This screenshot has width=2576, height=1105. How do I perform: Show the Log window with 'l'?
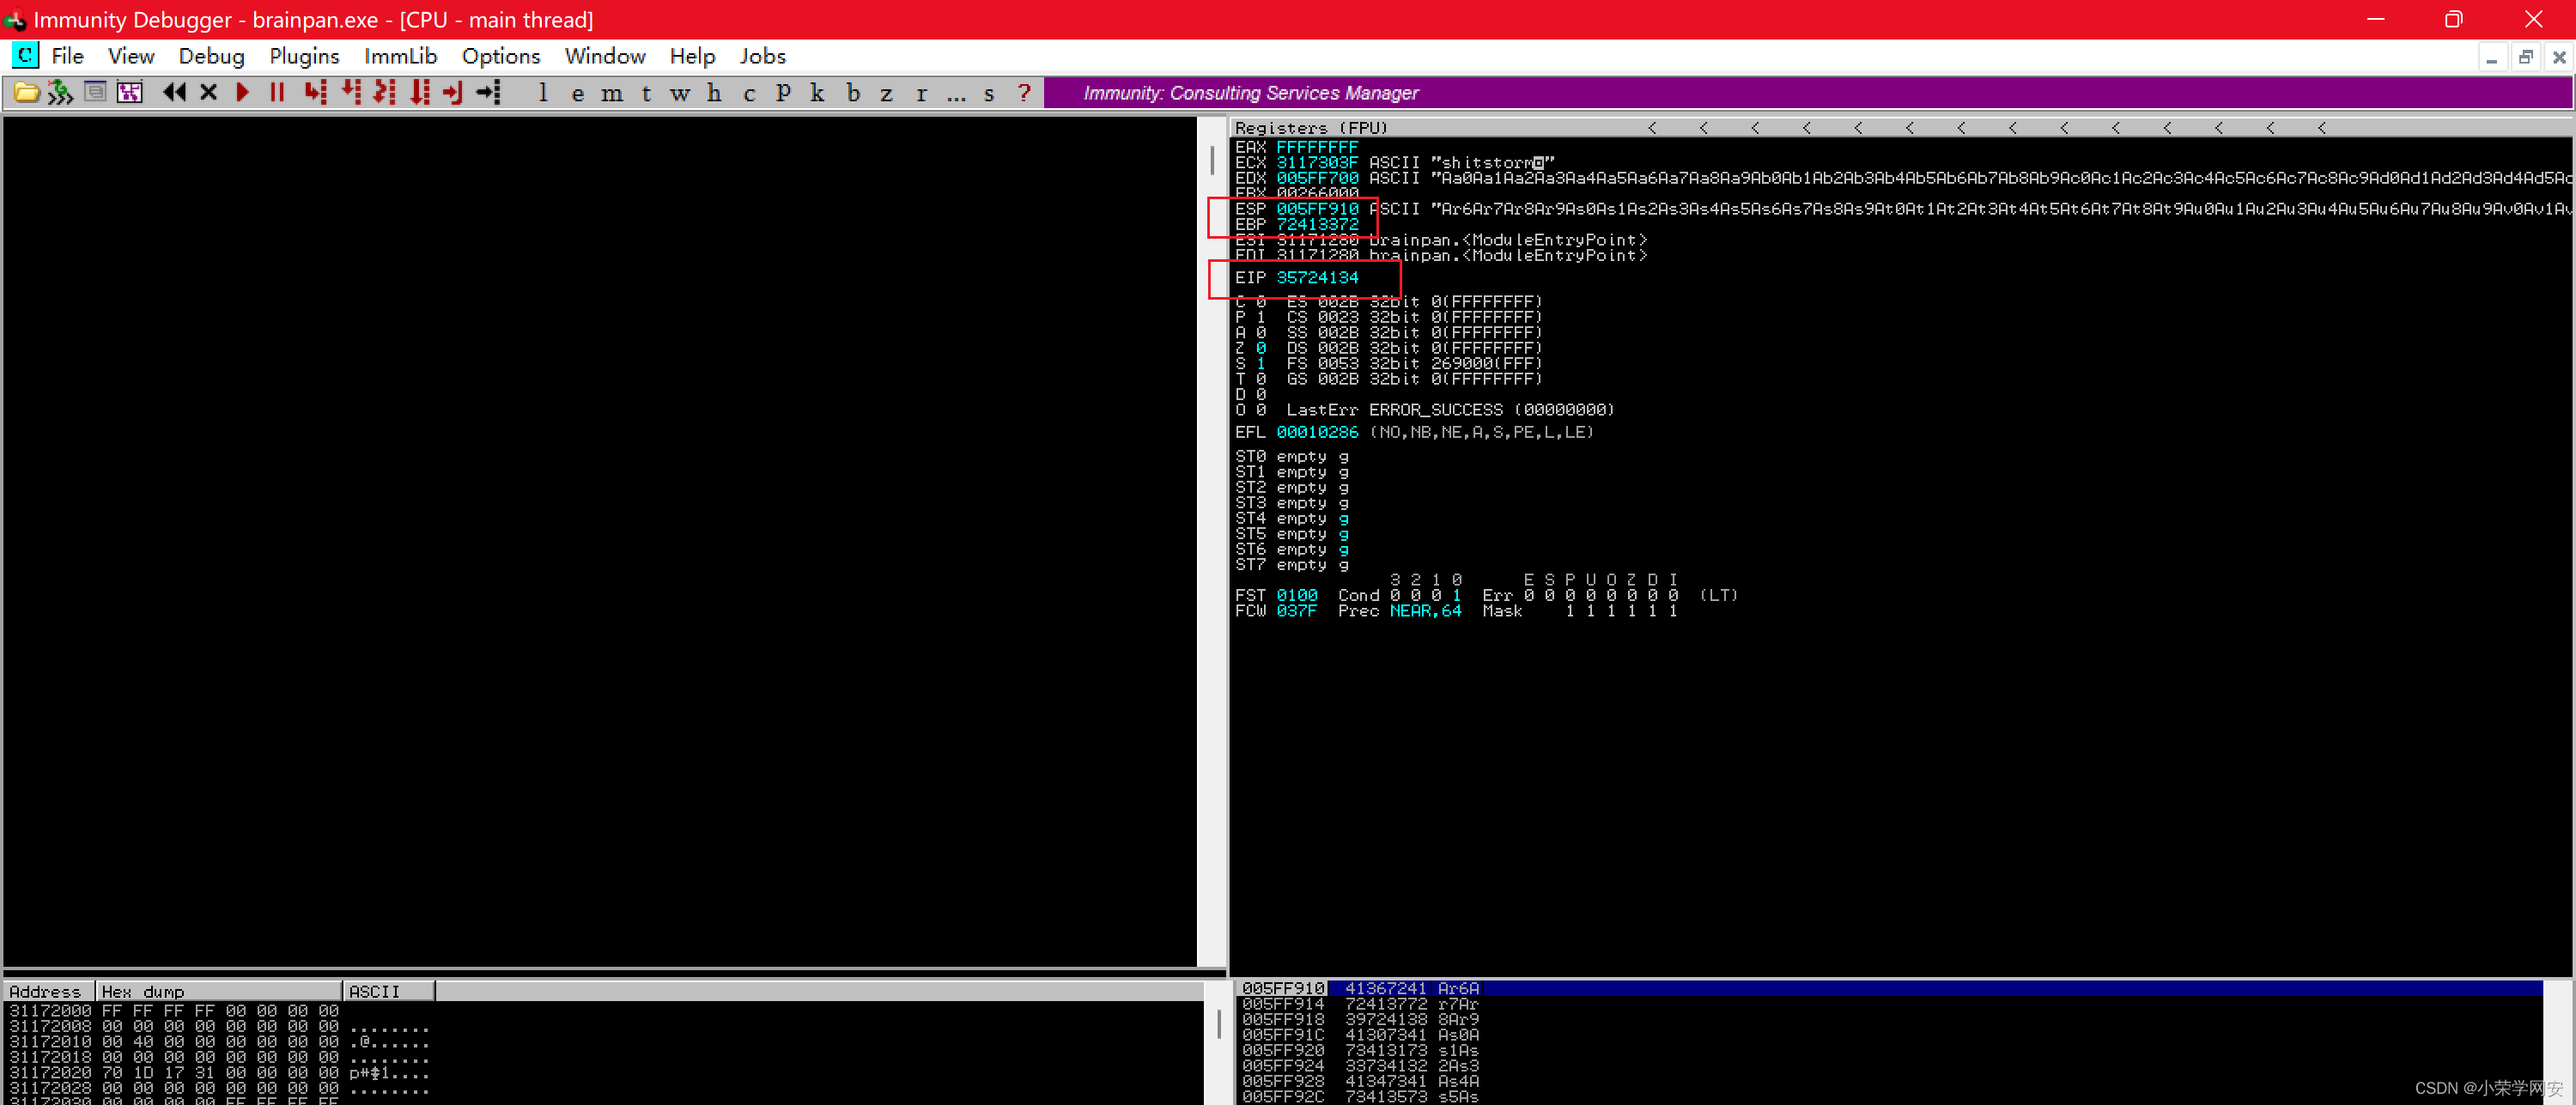coord(543,93)
